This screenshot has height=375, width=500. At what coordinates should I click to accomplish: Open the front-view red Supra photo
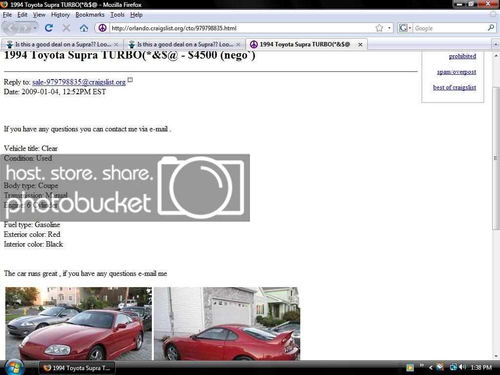[79, 324]
